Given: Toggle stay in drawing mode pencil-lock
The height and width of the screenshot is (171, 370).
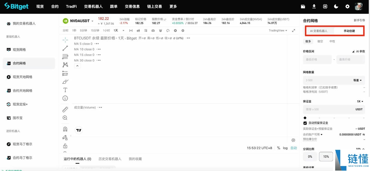Looking at the screenshot, I should click(x=65, y=137).
